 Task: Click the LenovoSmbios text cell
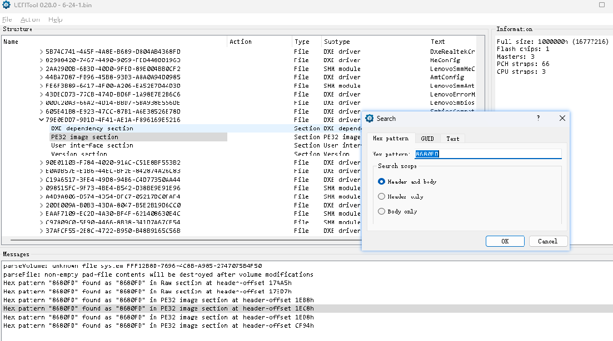(x=452, y=103)
